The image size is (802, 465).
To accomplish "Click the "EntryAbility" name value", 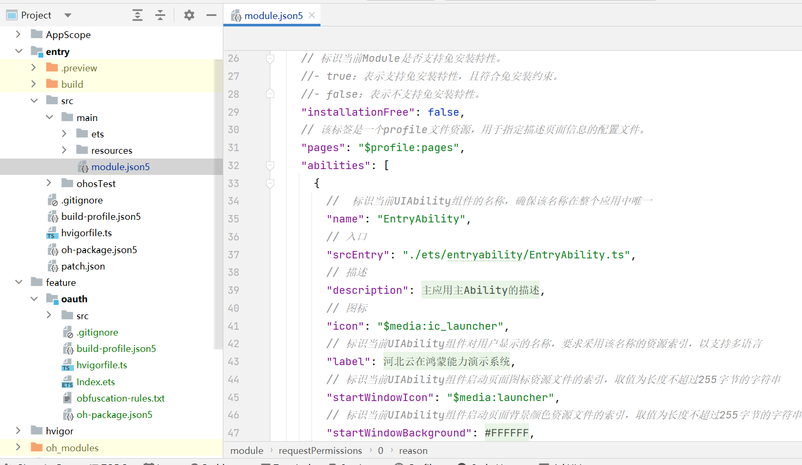I will [421, 219].
